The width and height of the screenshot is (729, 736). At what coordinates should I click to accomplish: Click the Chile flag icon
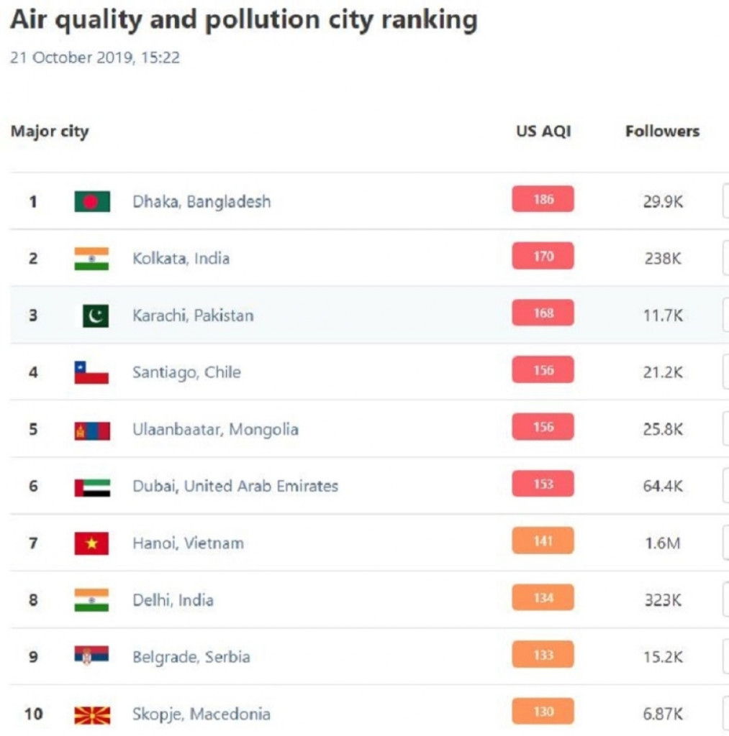pyautogui.click(x=92, y=372)
